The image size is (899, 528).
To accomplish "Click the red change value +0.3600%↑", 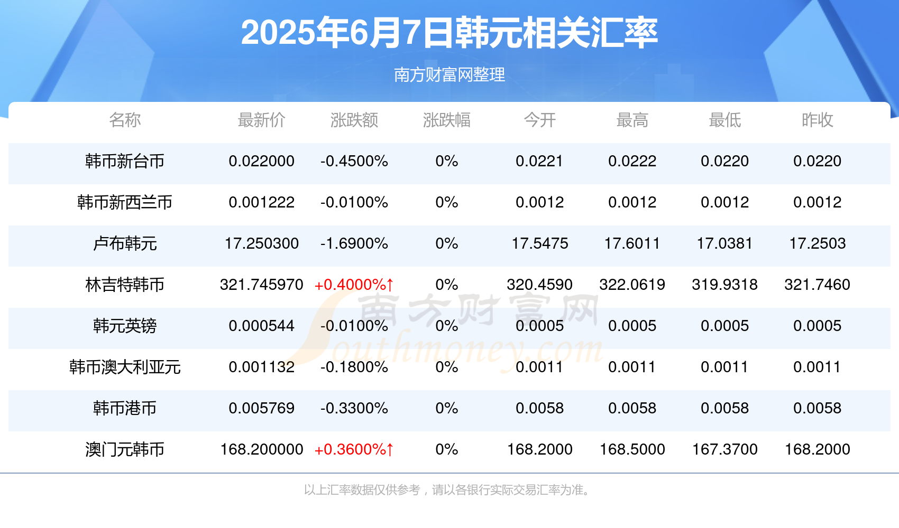I will click(x=354, y=449).
